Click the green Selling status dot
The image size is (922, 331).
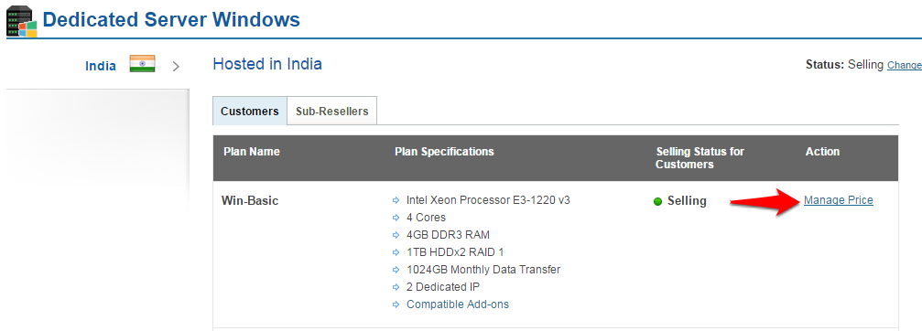[658, 202]
